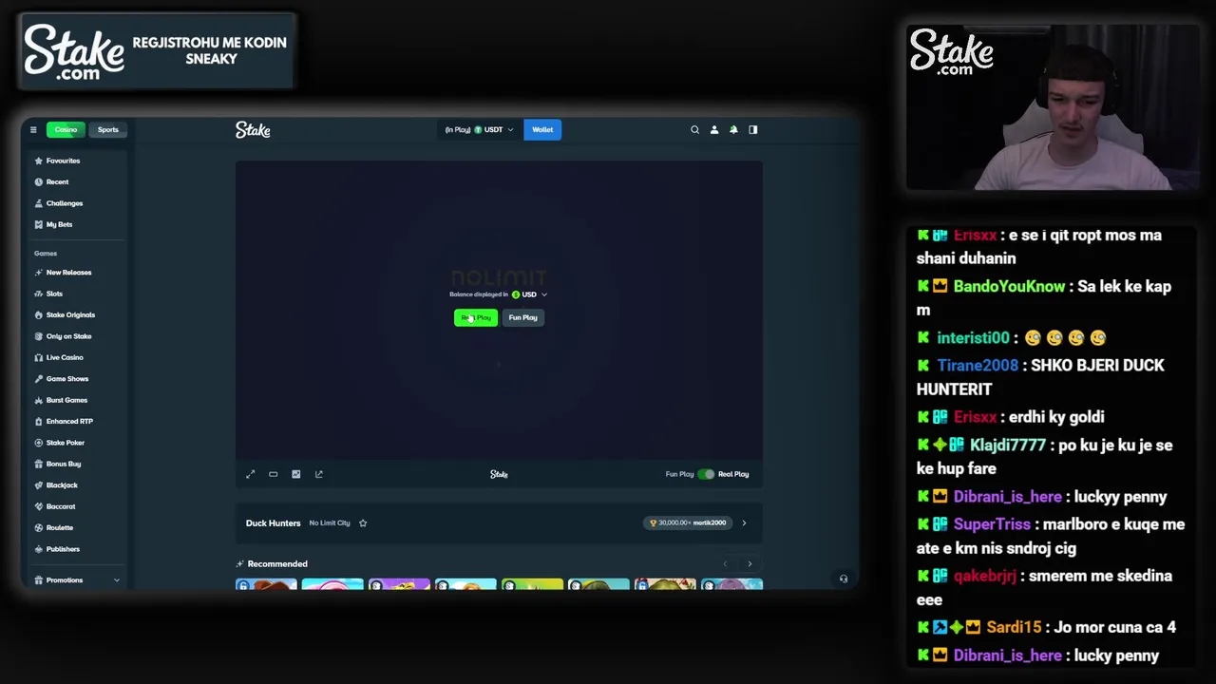Open New Releases game category
This screenshot has height=684, width=1216.
68,273
